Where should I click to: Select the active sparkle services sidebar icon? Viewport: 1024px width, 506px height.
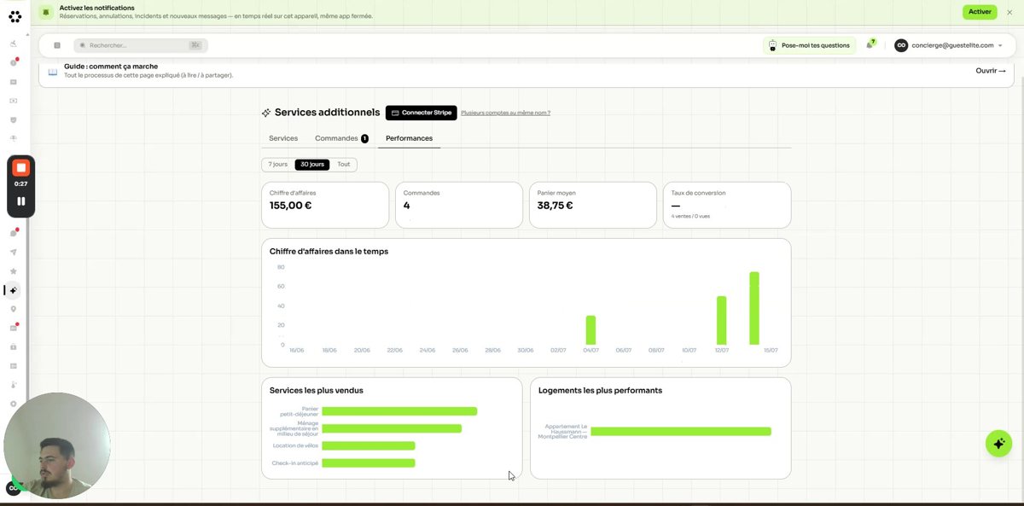click(x=14, y=290)
